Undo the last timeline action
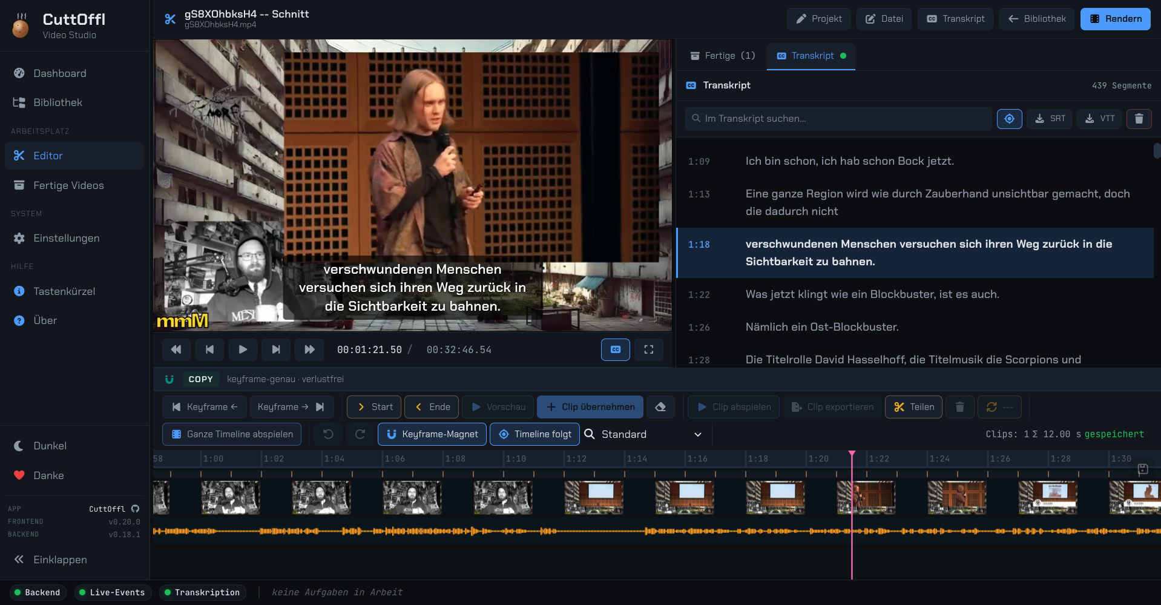1161x605 pixels. pos(329,434)
